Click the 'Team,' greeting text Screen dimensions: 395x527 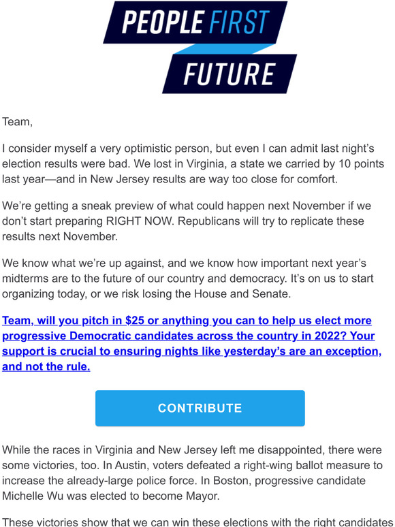[x=18, y=122]
